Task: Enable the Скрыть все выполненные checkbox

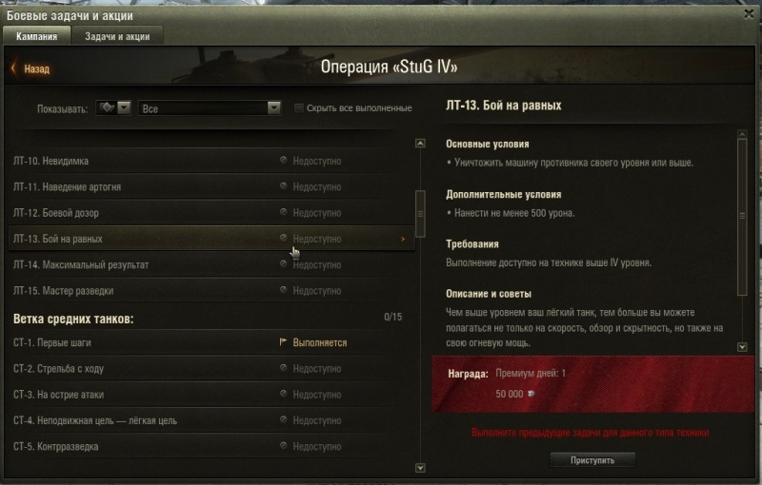Action: pyautogui.click(x=299, y=107)
